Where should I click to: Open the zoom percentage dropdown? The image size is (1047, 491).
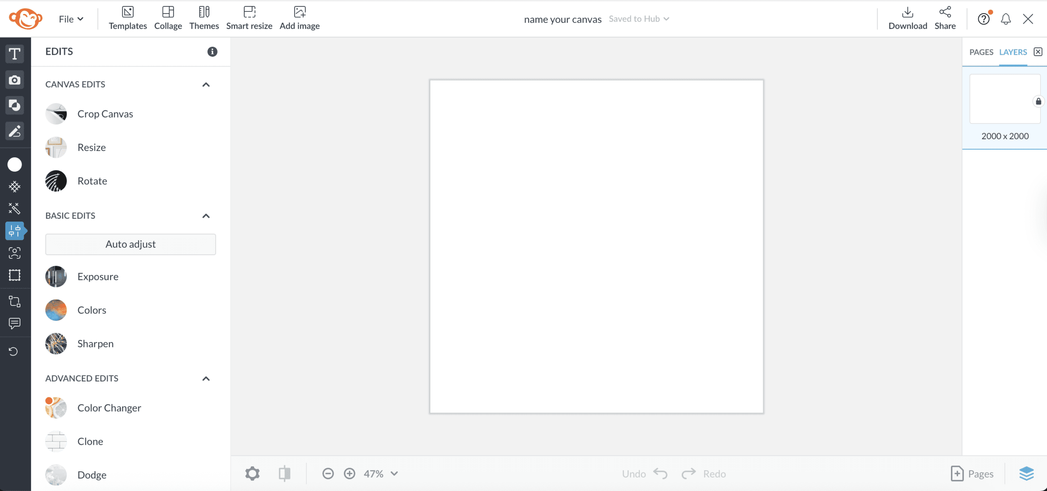click(x=394, y=473)
